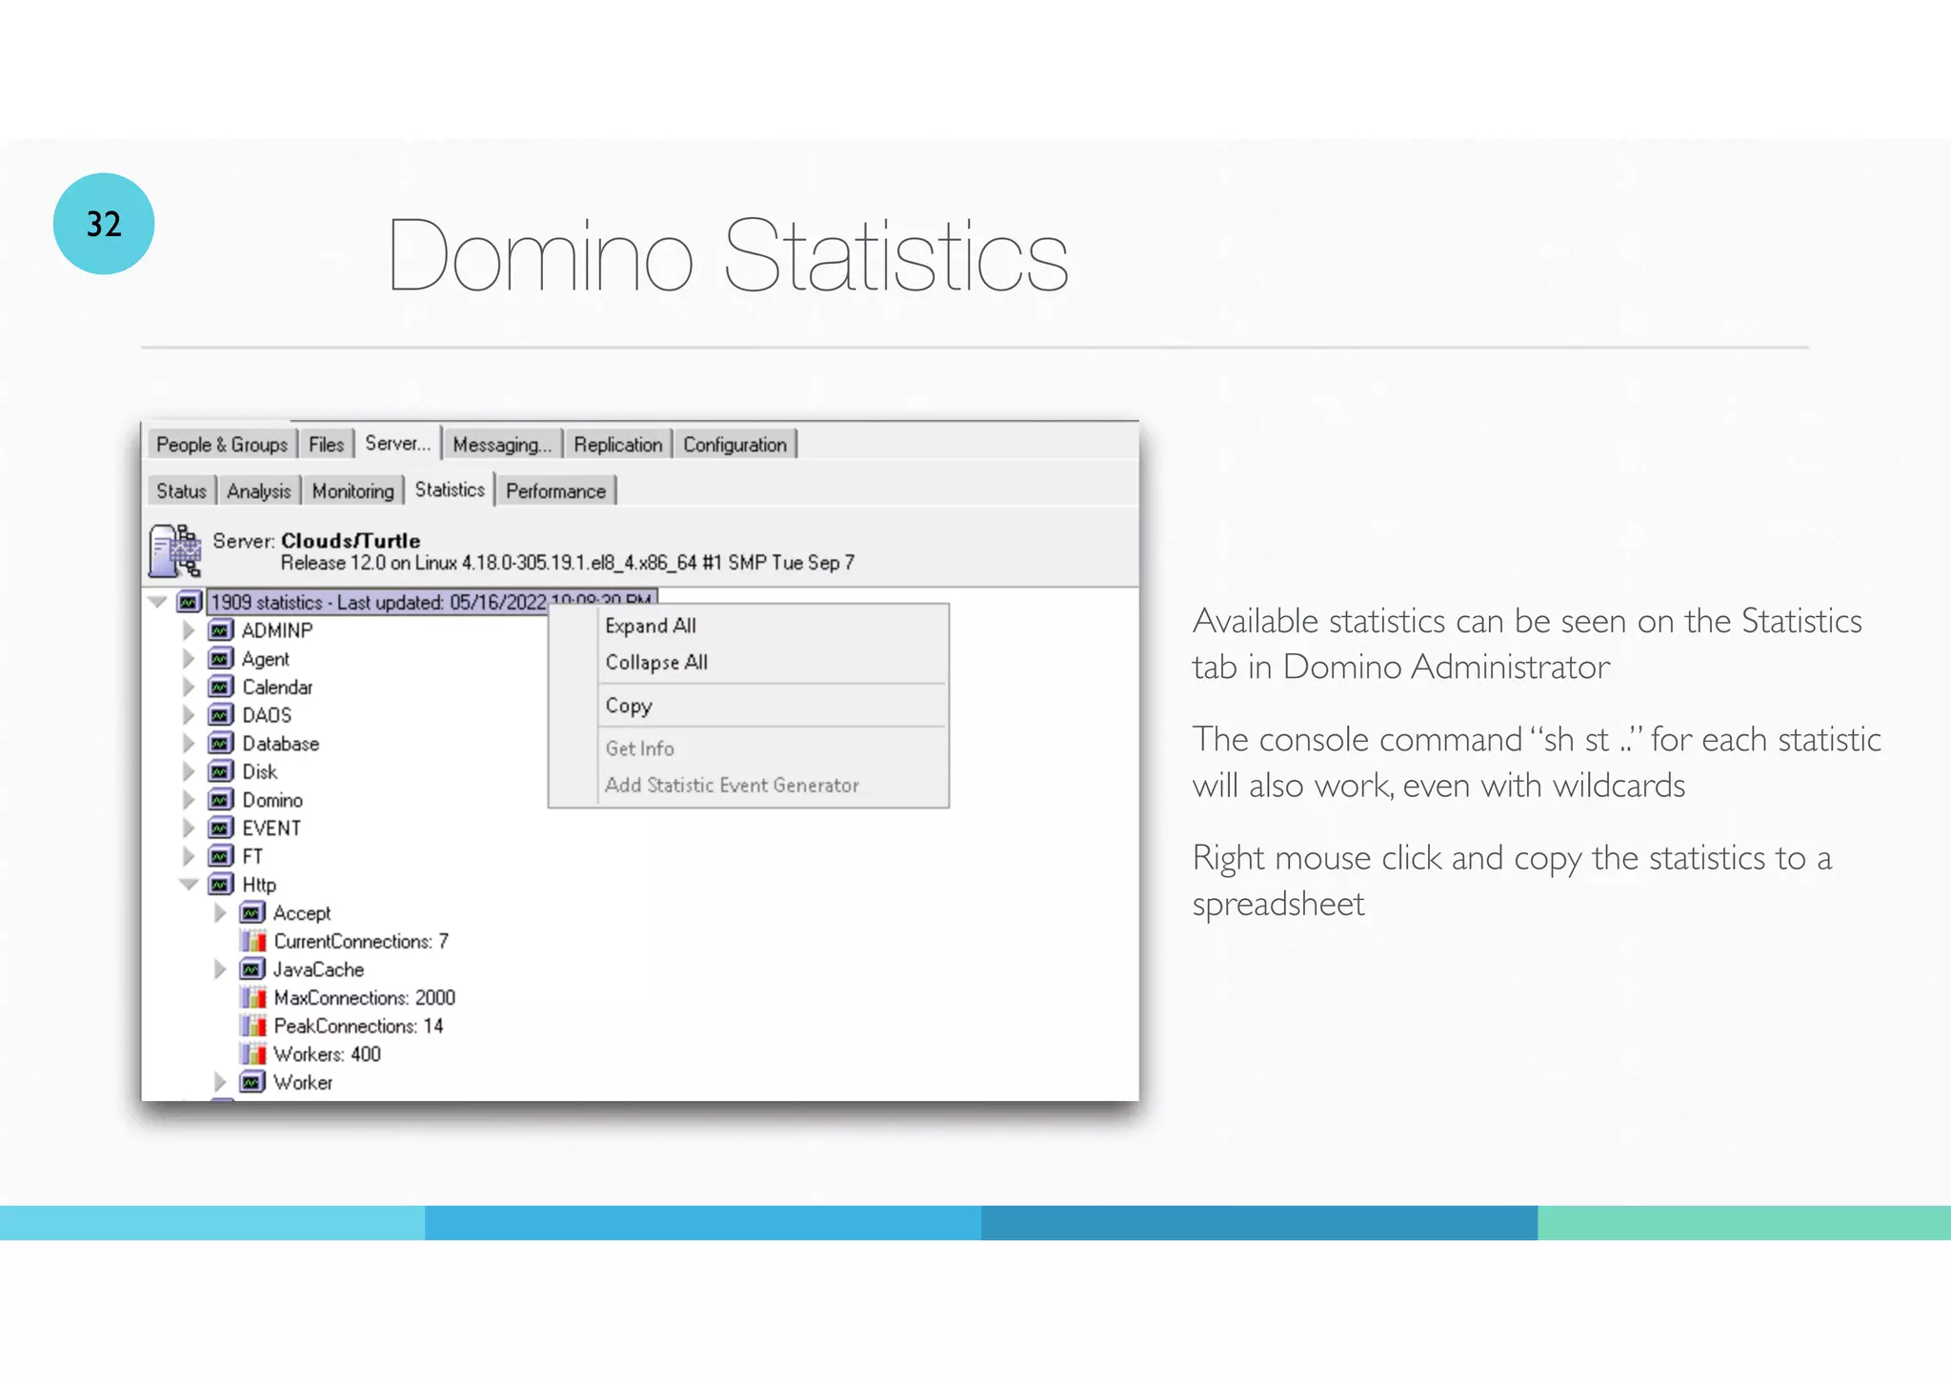The image size is (1951, 1379).
Task: Click the Worker subfolder icon
Action: (x=252, y=1082)
